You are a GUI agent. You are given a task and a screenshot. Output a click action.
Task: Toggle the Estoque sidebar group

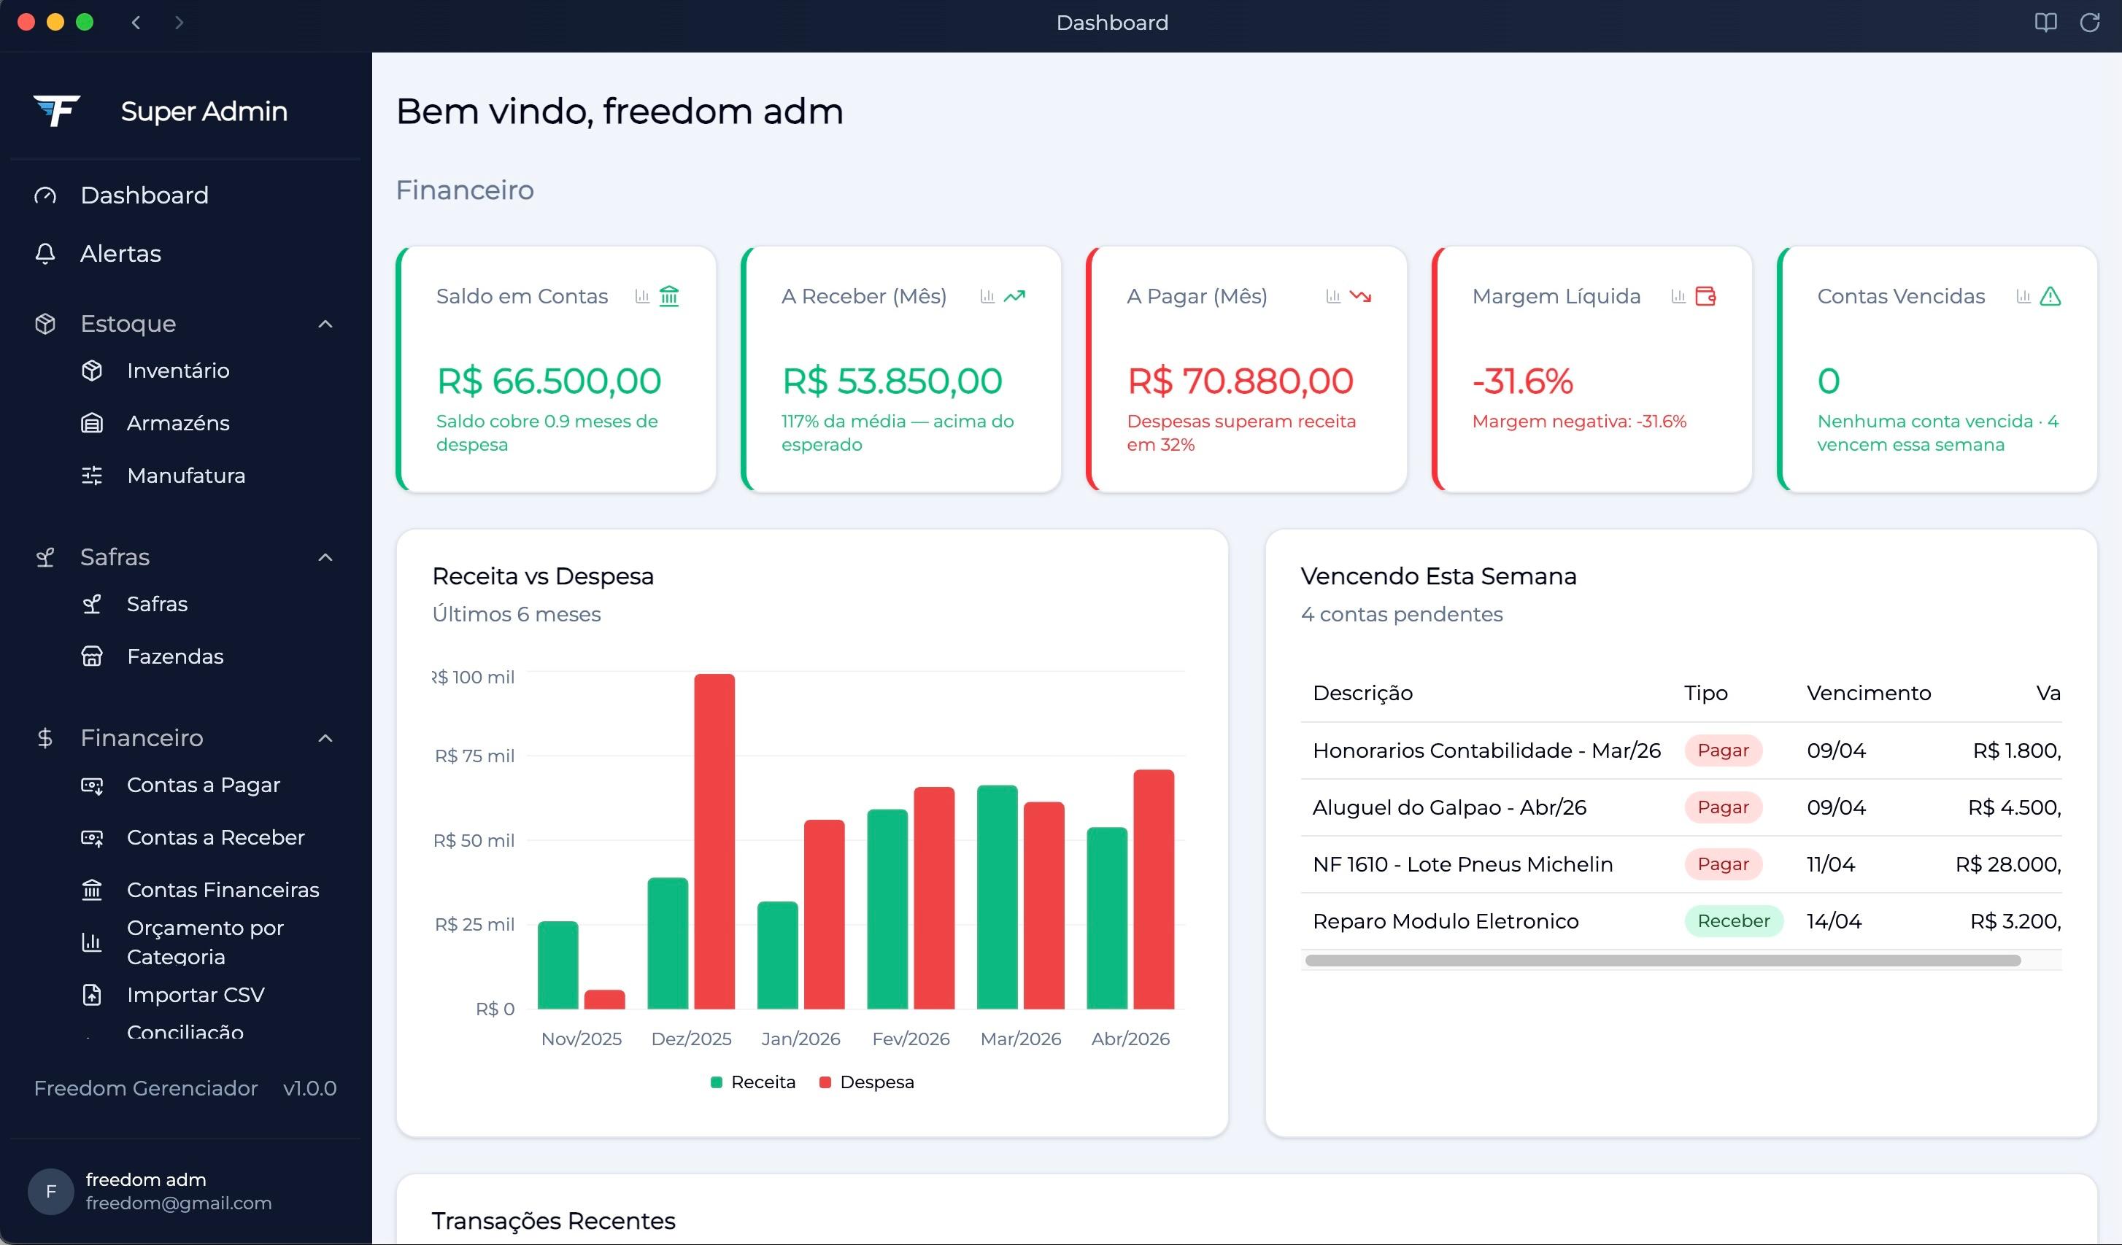coord(185,324)
